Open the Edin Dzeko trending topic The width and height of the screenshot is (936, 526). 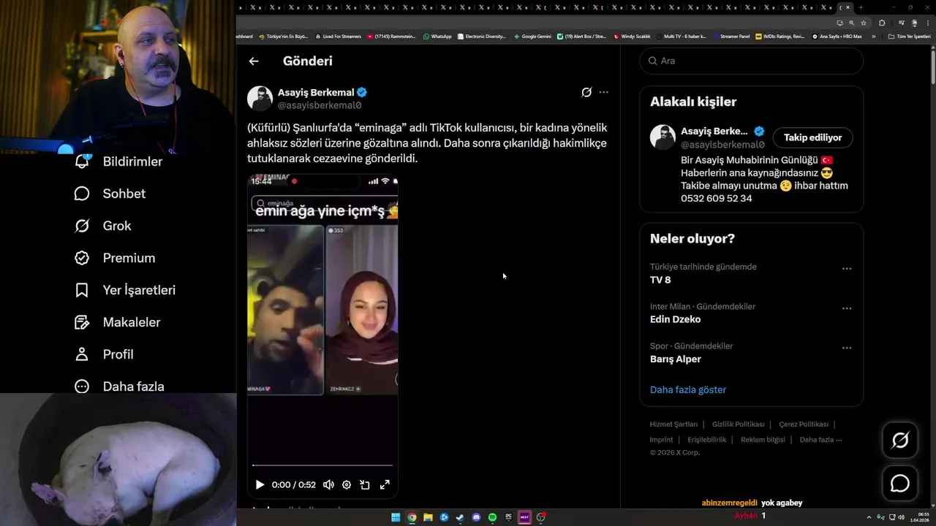coord(675,319)
